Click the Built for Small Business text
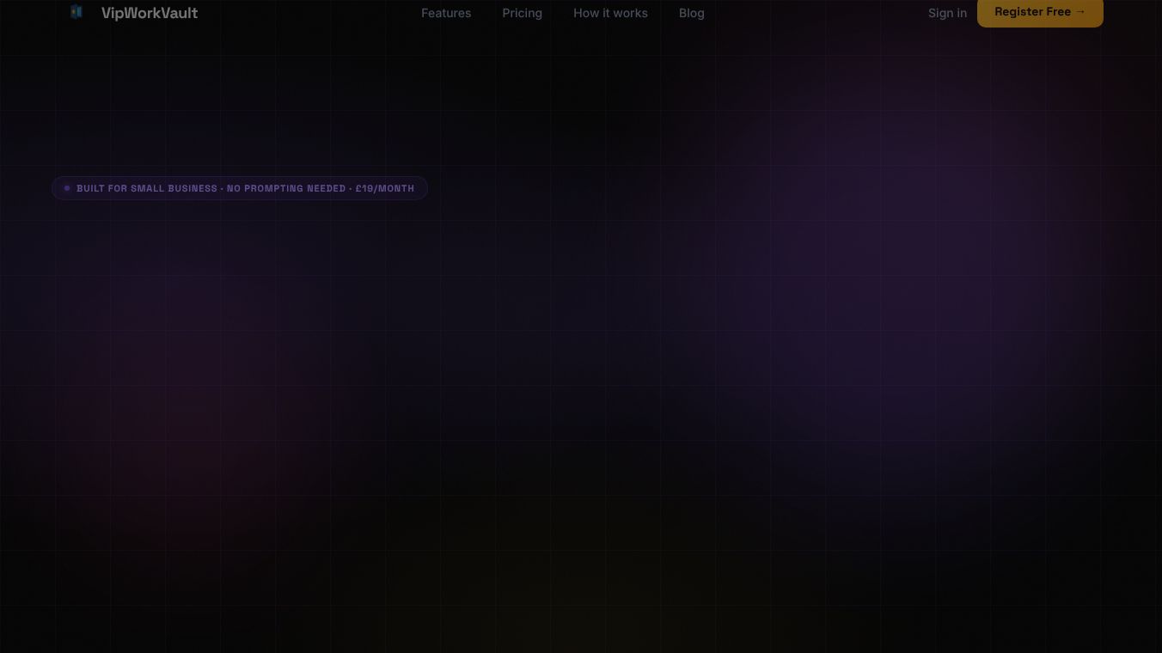The height and width of the screenshot is (653, 1162). (147, 188)
